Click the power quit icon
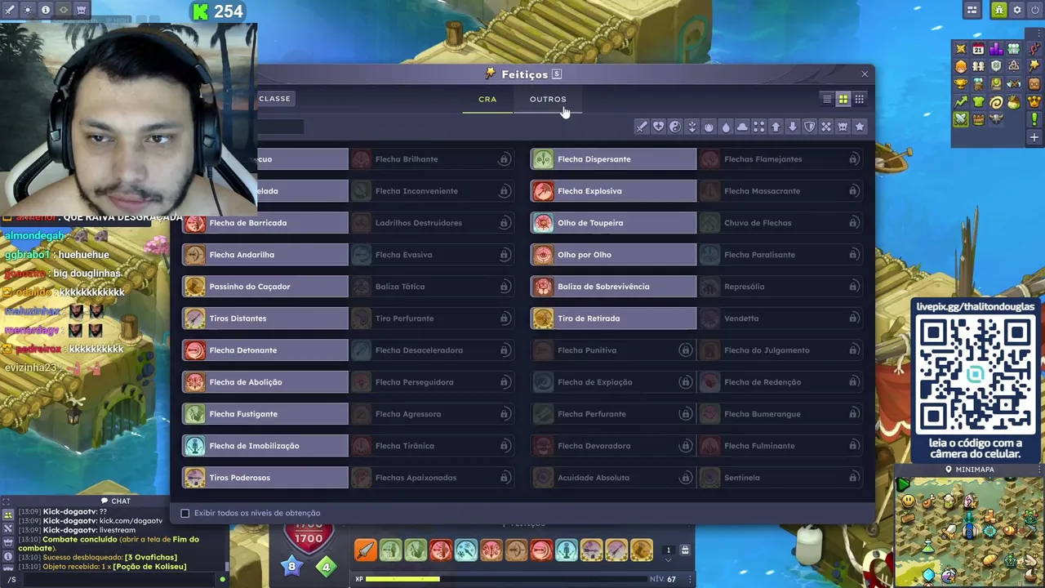The height and width of the screenshot is (588, 1045). (x=1034, y=10)
